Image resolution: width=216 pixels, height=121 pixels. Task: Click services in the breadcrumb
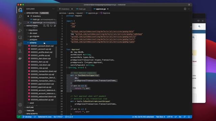[x=63, y=13]
